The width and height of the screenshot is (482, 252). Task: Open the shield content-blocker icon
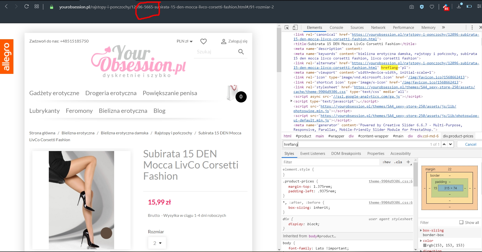pos(422,7)
